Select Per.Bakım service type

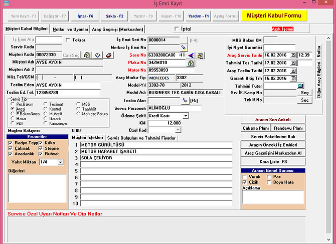pos(13,104)
